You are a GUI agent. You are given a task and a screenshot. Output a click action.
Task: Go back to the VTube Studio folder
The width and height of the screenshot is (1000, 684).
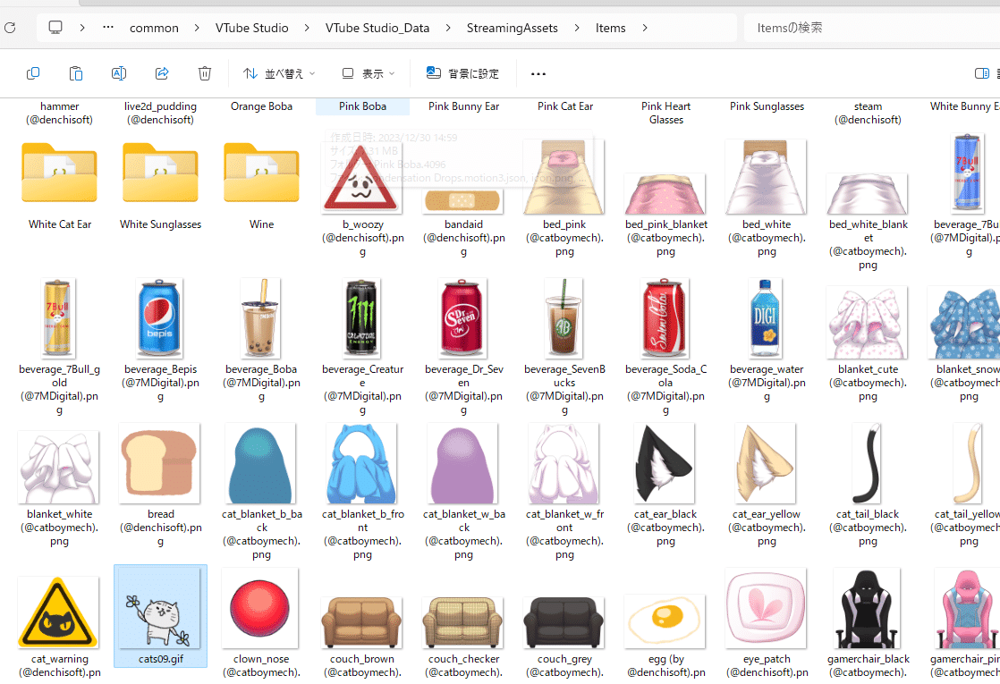251,28
